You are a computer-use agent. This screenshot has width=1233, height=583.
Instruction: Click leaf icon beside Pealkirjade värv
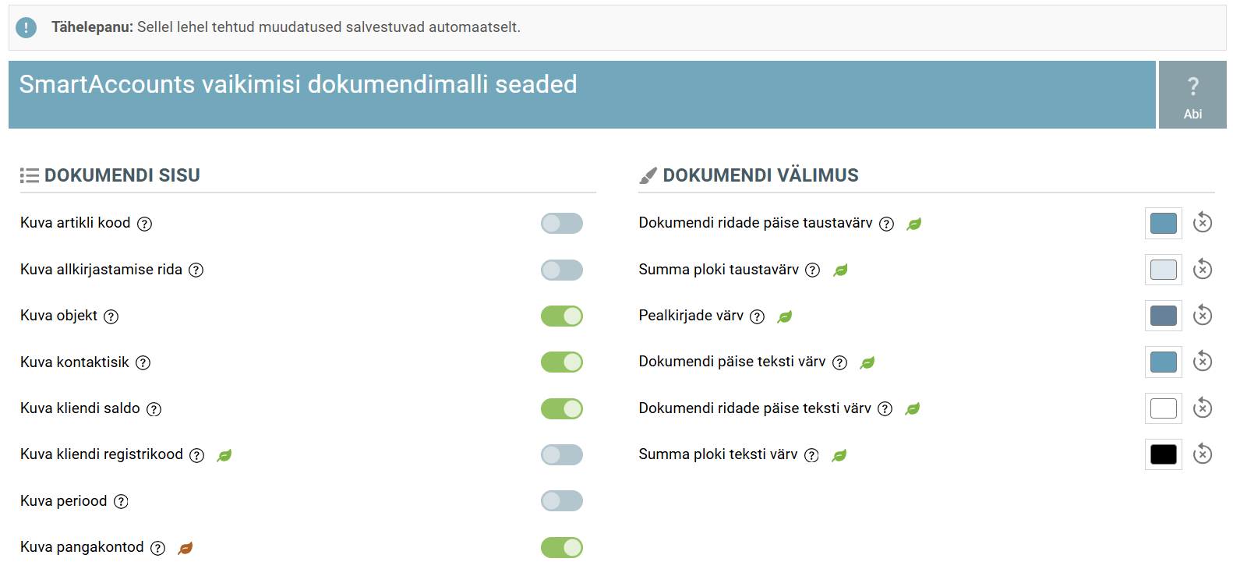[x=785, y=316]
